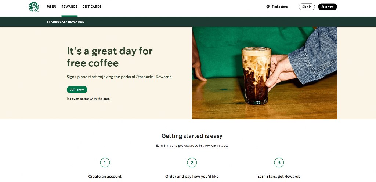Select the step 3 circle icon
376x182 pixels.
(279, 163)
